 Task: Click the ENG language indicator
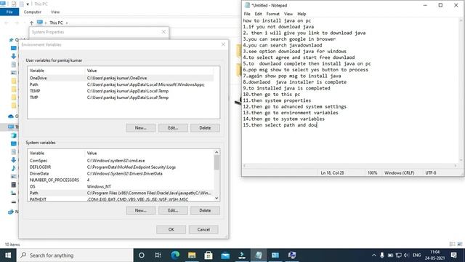(416, 255)
